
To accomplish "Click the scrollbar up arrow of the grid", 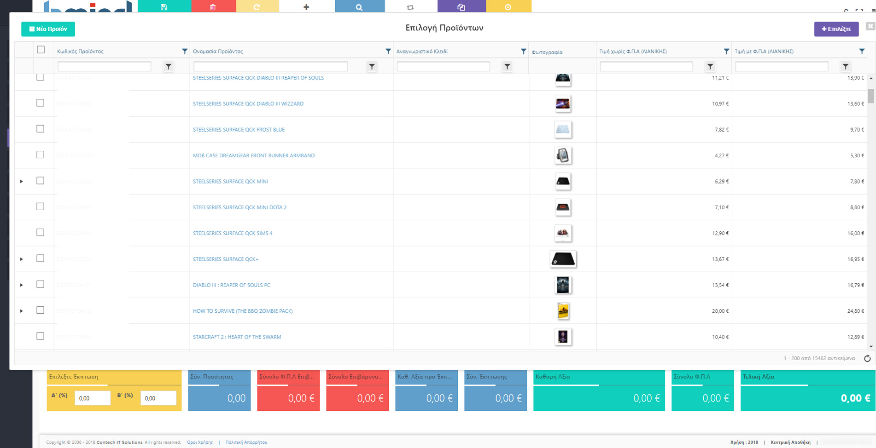I will click(871, 78).
